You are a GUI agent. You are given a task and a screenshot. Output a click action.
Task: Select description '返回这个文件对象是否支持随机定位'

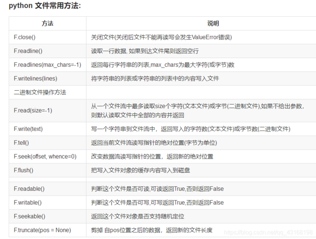[137, 216]
